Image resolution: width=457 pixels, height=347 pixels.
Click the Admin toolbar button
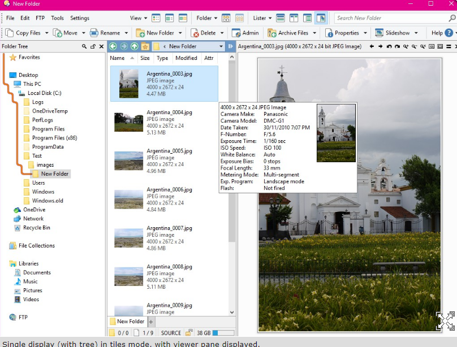(x=245, y=33)
